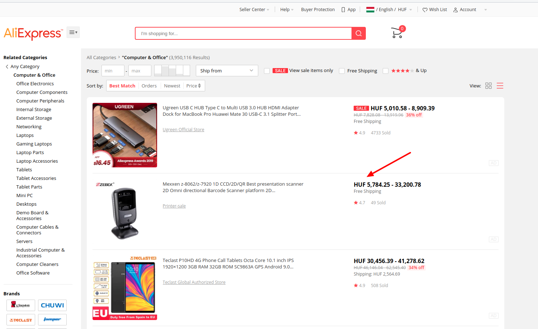The width and height of the screenshot is (538, 329).
Task: Select the Computer & Office category
Action: [34, 75]
